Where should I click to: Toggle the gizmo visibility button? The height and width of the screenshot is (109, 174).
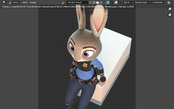point(108,2)
